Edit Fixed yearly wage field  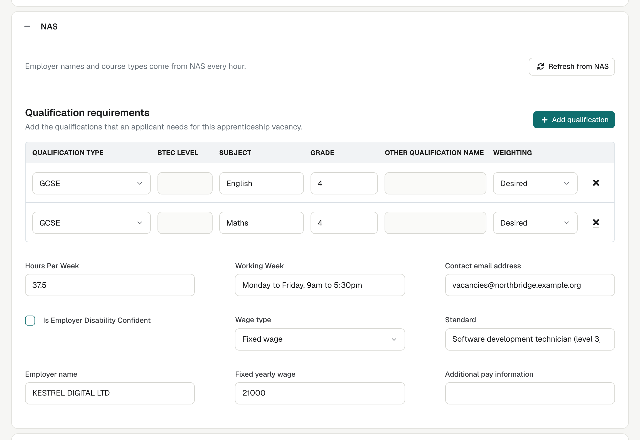pyautogui.click(x=320, y=393)
